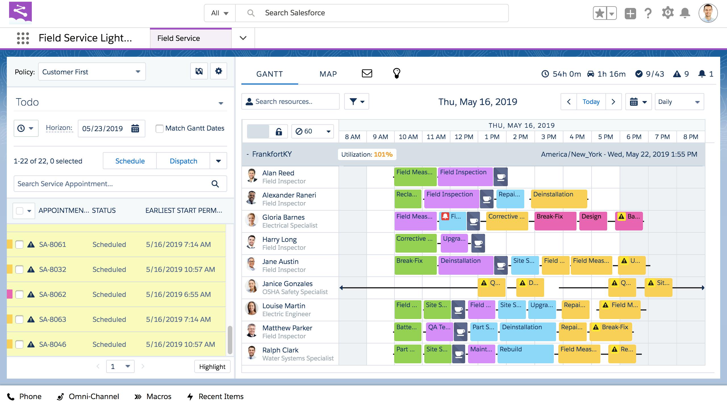727x407 pixels.
Task: Select the Field Service navigation tab
Action: click(191, 38)
